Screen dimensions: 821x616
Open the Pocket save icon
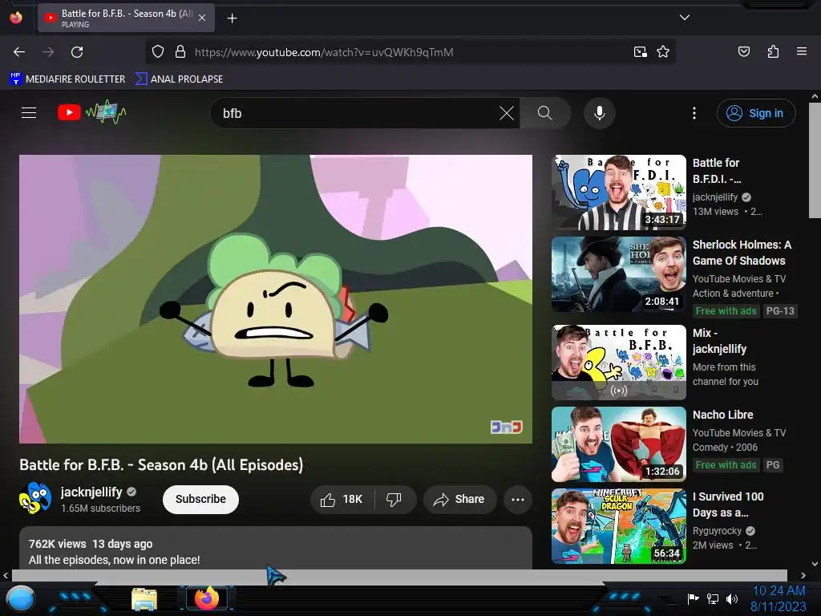click(x=743, y=51)
